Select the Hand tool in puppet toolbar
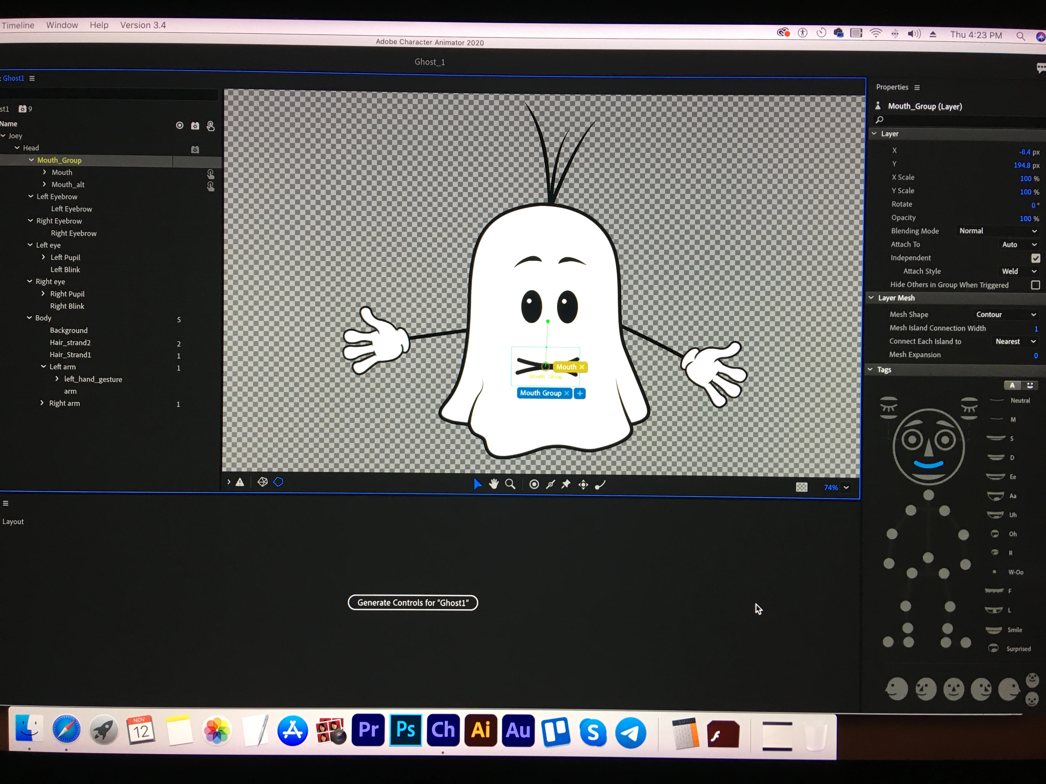 (x=494, y=484)
